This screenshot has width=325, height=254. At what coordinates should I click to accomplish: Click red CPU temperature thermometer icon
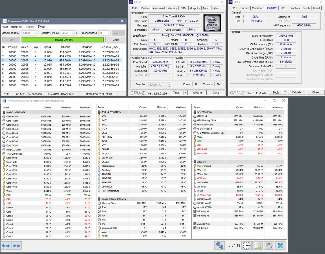[4, 199]
